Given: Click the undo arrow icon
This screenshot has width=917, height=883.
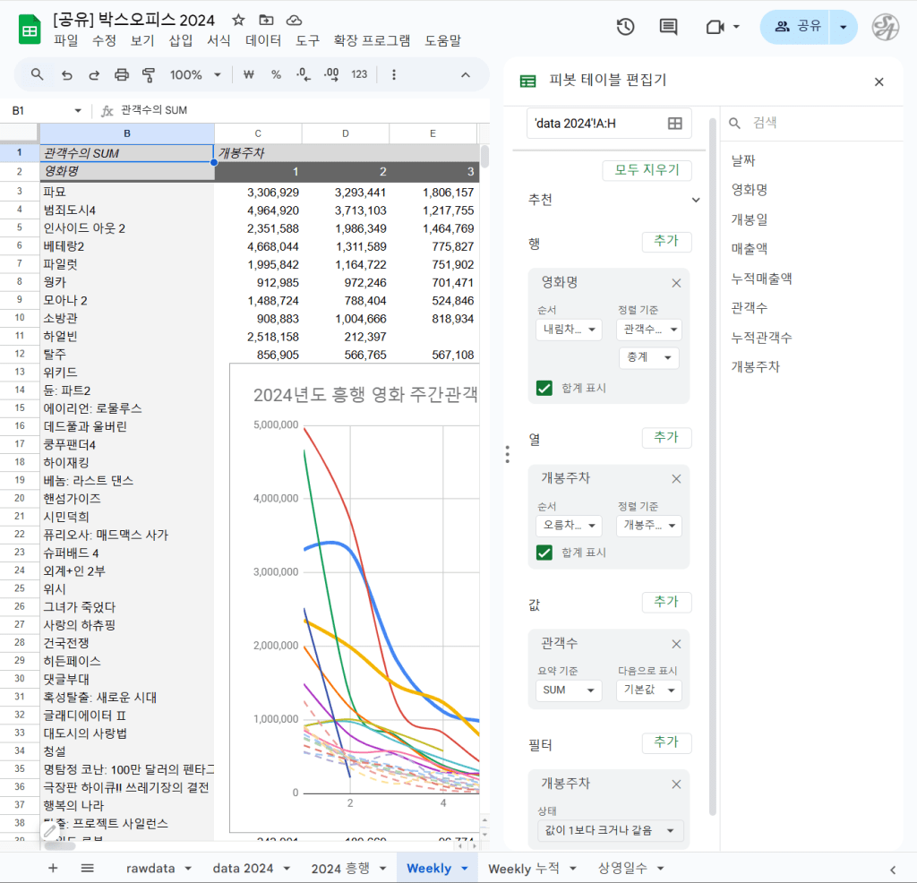Looking at the screenshot, I should coord(66,74).
